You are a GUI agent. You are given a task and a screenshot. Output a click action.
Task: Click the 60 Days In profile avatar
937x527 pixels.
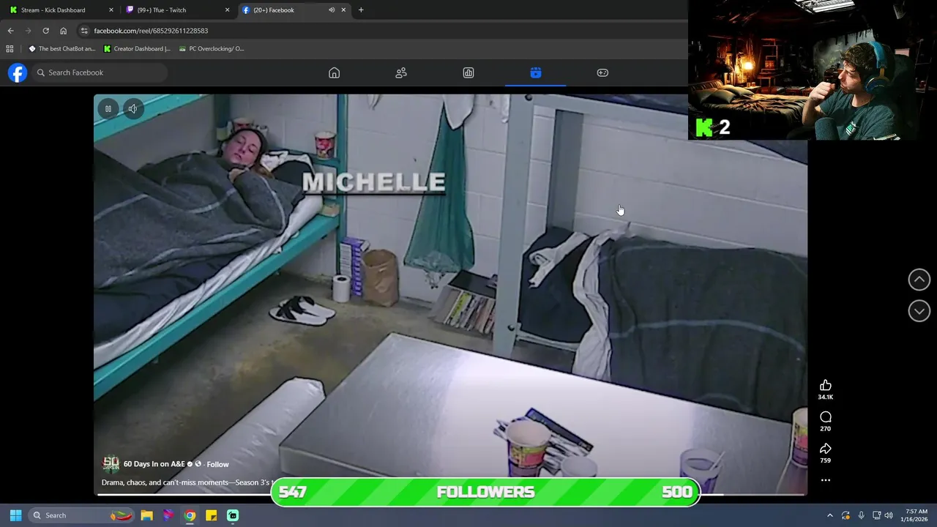(111, 464)
